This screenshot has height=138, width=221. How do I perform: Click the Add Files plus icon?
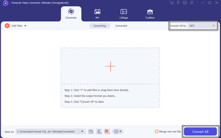[x=7, y=26]
